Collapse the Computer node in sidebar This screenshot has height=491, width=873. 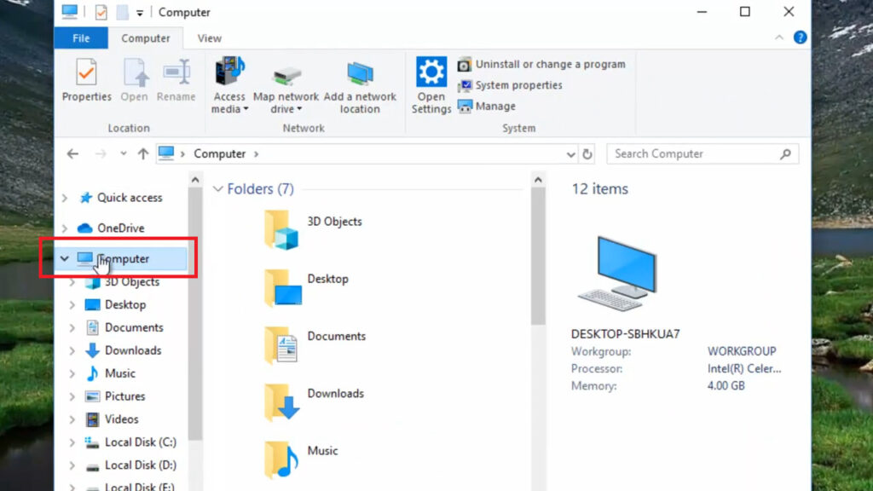(65, 257)
